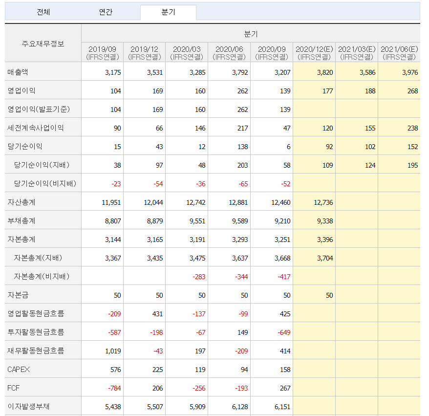Click the 2020/12(E) column header
The image size is (429, 416).
[314, 52]
